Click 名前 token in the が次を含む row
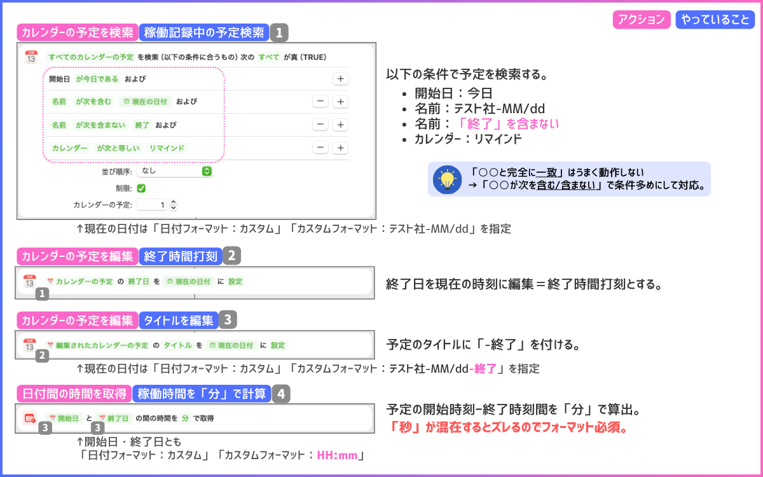 coord(59,102)
